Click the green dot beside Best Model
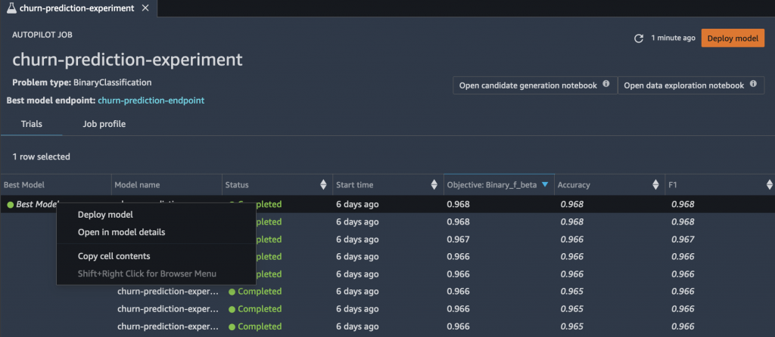 click(10, 204)
